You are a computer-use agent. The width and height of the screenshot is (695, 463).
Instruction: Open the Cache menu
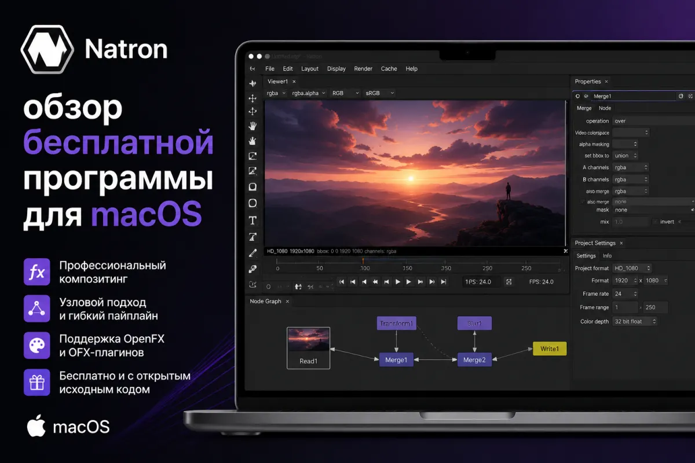click(x=389, y=68)
